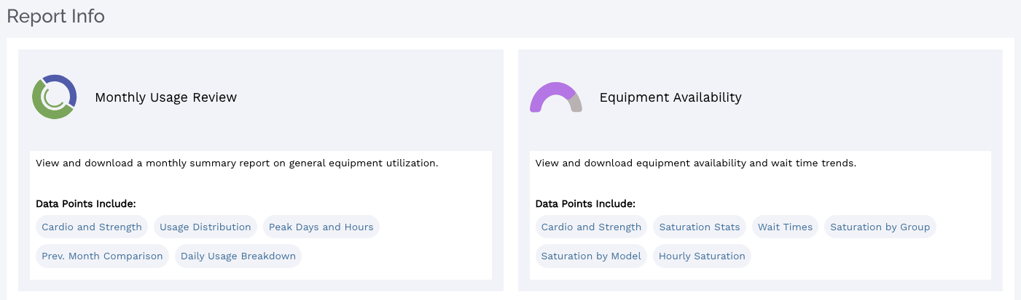This screenshot has width=1021, height=300.
Task: Click the Report Info page heading
Action: pos(56,17)
